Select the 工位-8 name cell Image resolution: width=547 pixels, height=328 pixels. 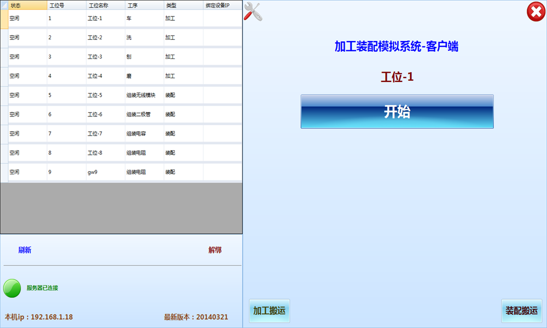point(106,153)
